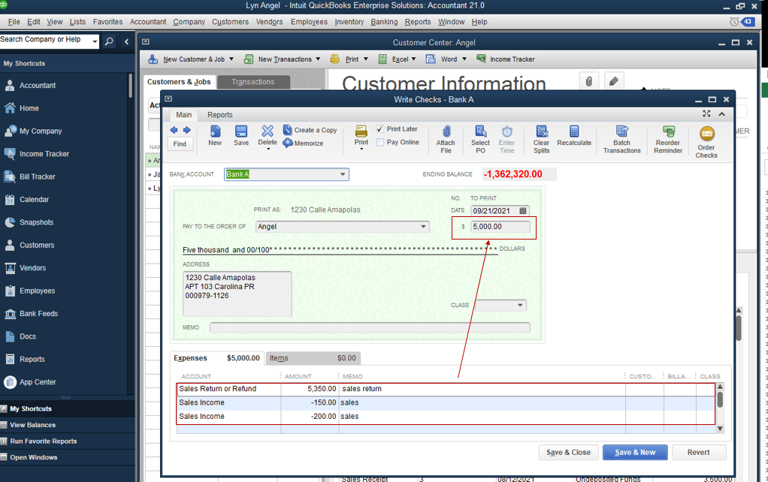This screenshot has width=768, height=482.
Task: Open New Customer & Job dropdown
Action: (x=231, y=59)
